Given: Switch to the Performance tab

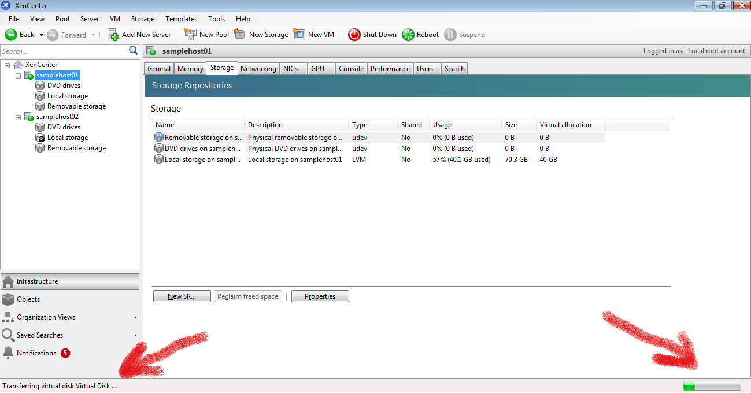Looking at the screenshot, I should click(x=390, y=68).
